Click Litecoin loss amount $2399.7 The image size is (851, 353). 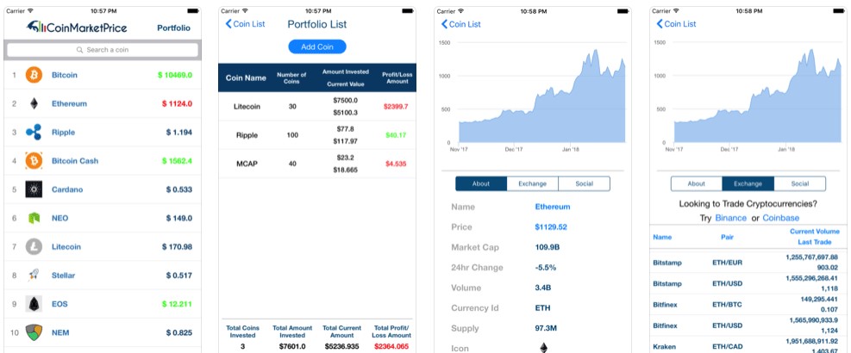point(396,107)
